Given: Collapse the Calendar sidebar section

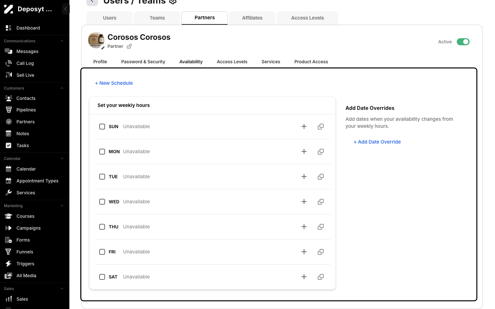Looking at the screenshot, I should [x=62, y=159].
